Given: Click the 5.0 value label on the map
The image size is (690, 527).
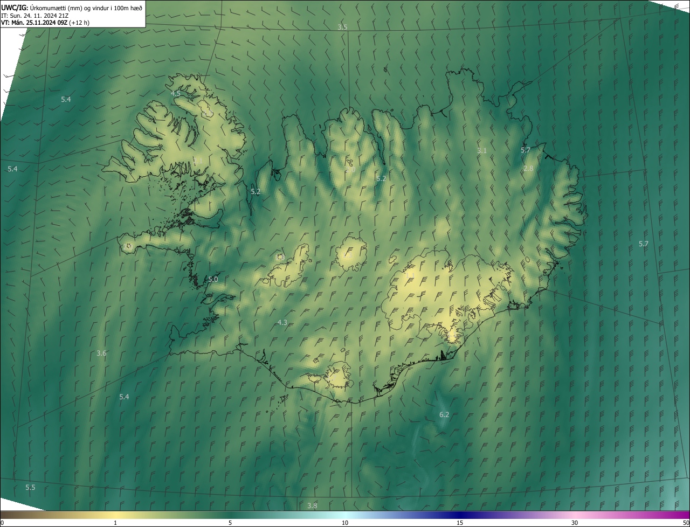Looking at the screenshot, I should (213, 279).
